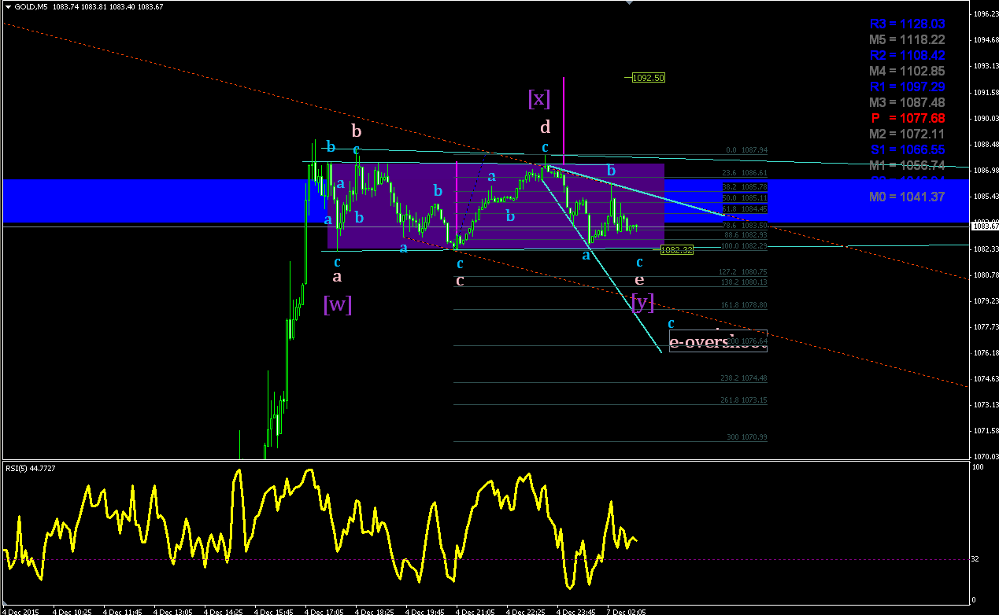
Task: Click Fibonacci level 127.2 1080.75
Action: point(744,272)
